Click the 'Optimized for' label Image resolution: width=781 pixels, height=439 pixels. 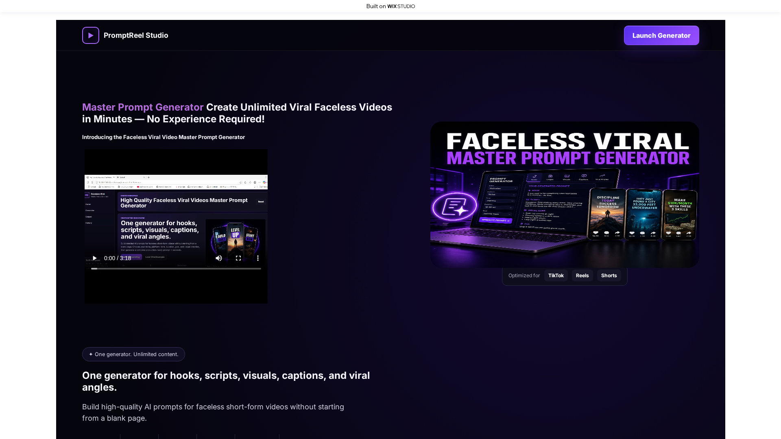click(524, 276)
